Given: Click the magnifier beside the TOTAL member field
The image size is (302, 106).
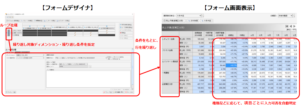Looking at the screenshot, I should coord(90,66).
